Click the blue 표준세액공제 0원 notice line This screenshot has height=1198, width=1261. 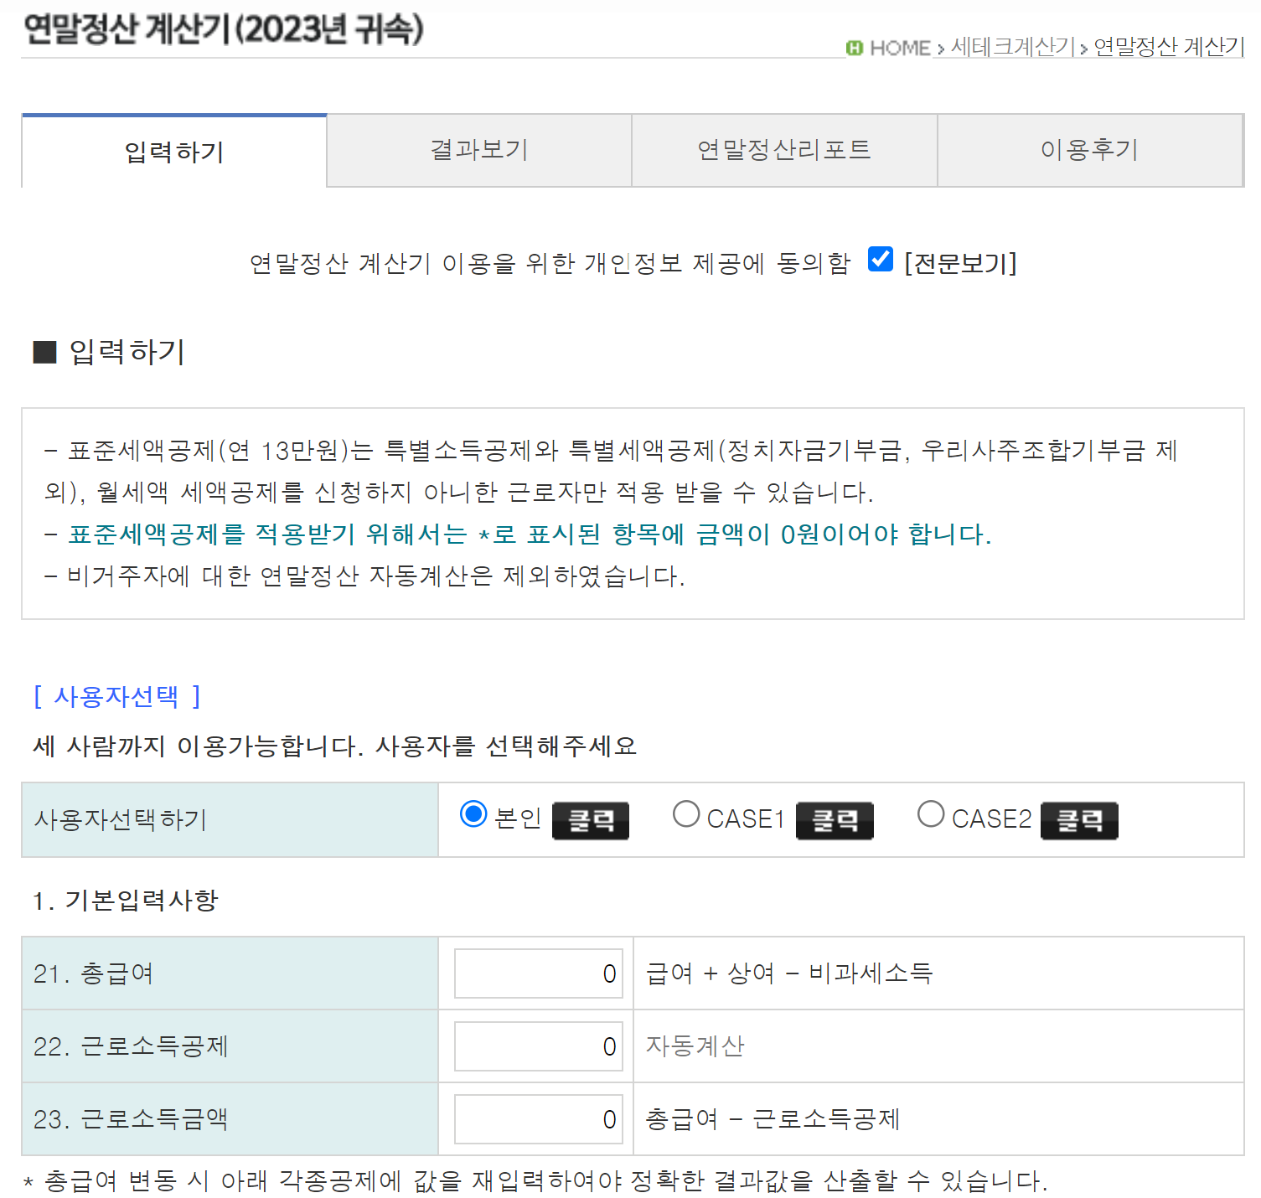pyautogui.click(x=530, y=534)
